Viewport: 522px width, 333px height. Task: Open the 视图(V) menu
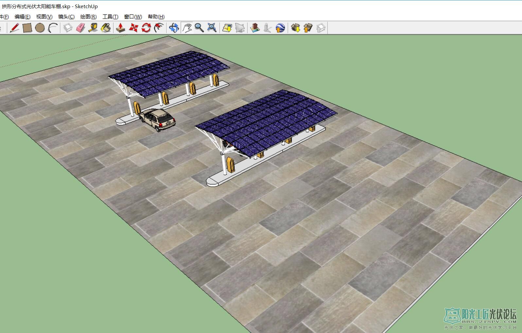(44, 17)
